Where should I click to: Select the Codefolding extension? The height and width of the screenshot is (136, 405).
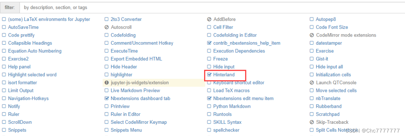coord(123,35)
